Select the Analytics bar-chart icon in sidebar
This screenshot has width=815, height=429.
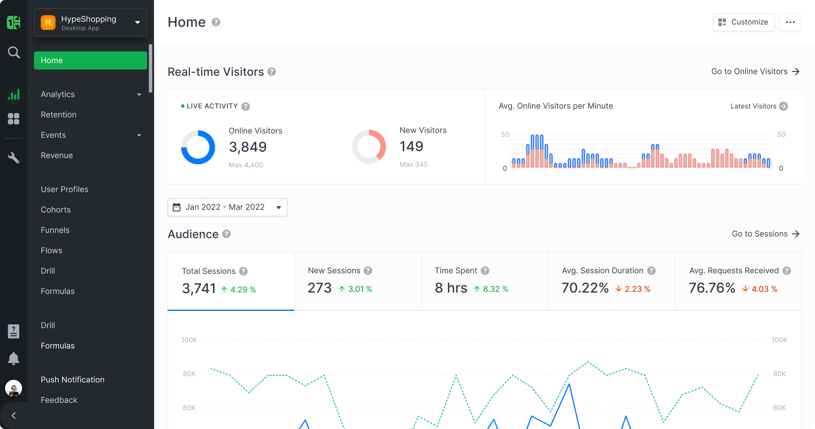click(13, 94)
